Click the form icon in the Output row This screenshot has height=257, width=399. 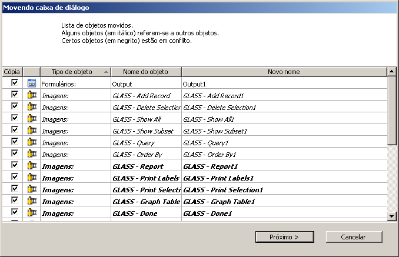click(32, 84)
